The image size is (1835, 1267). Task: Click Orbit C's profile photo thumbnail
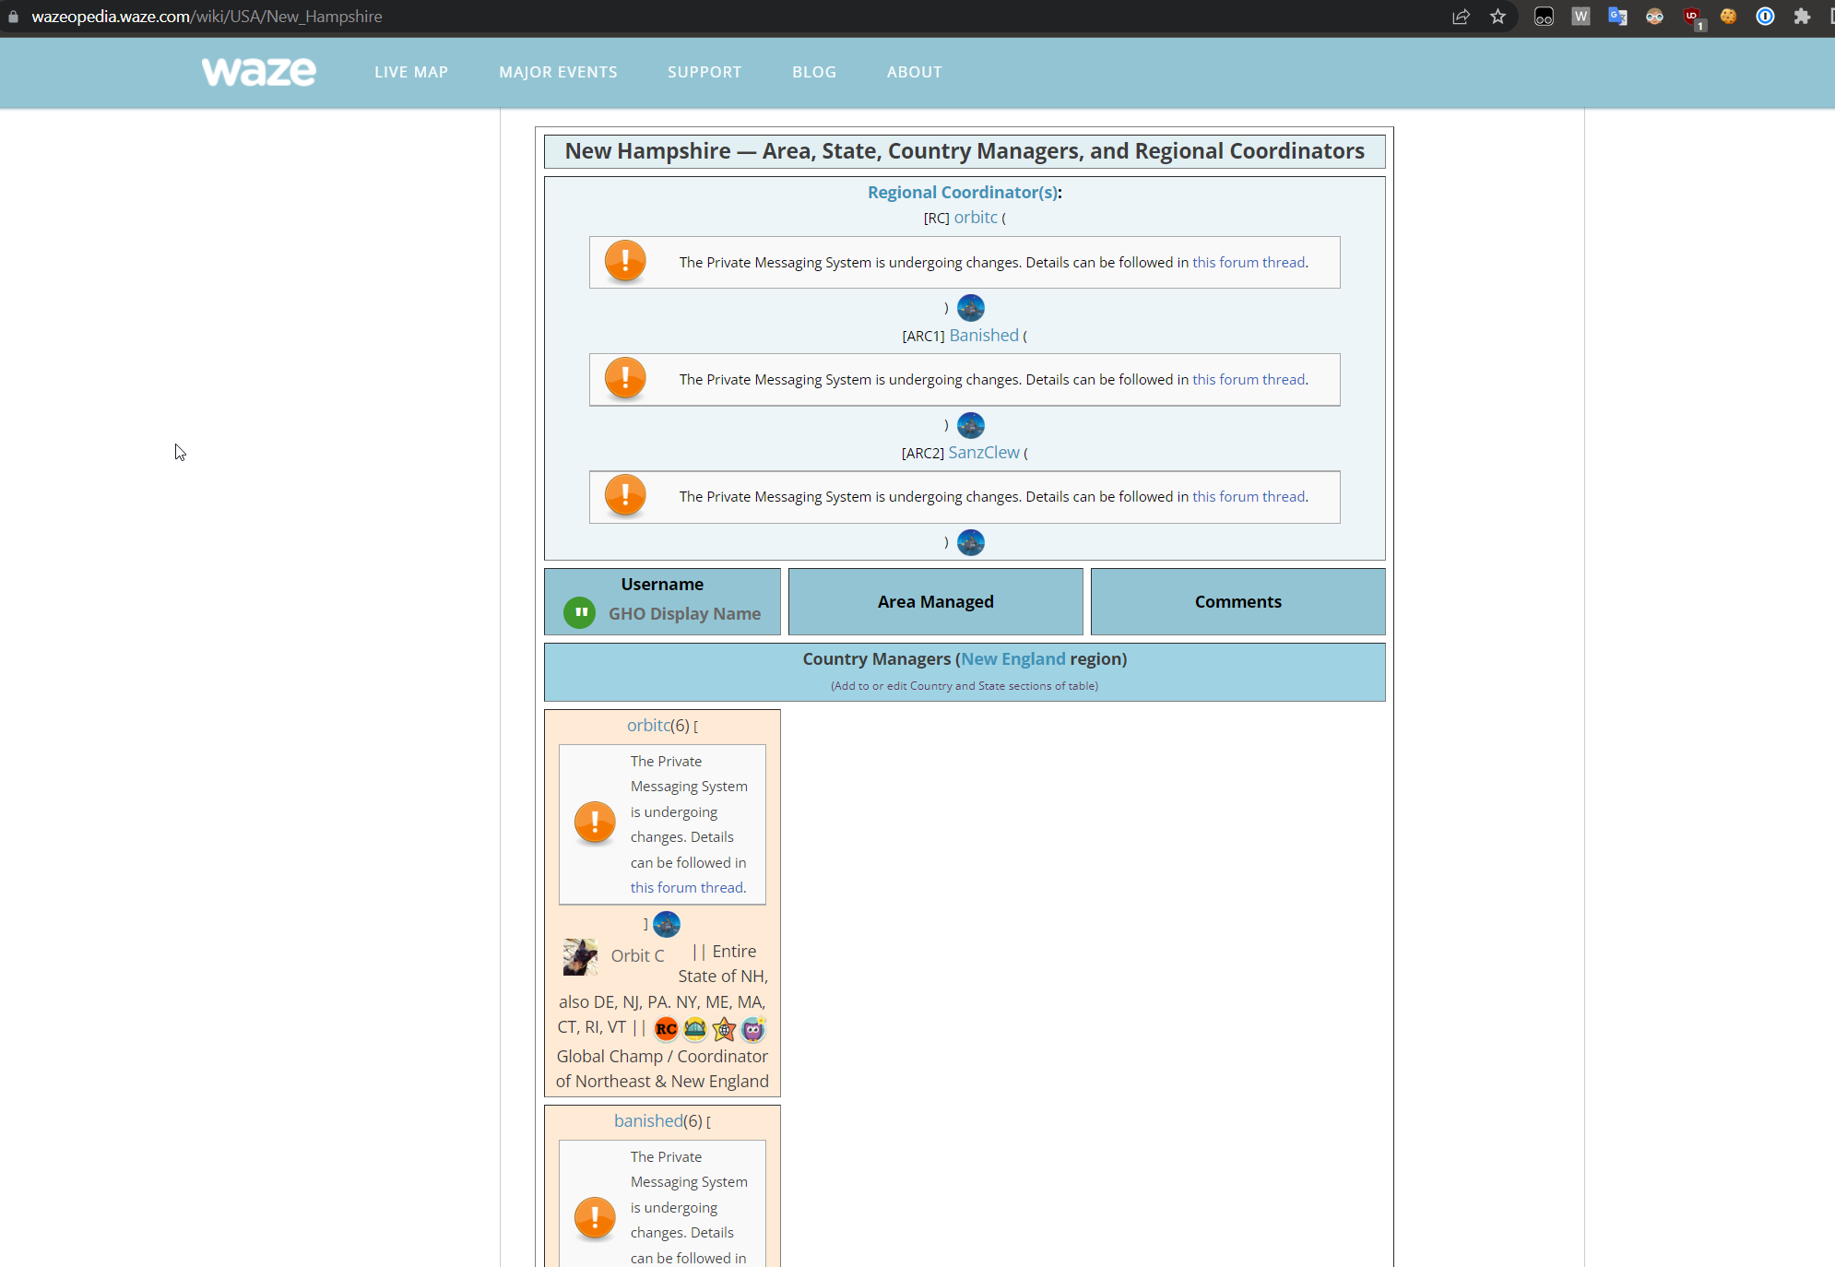tap(580, 956)
